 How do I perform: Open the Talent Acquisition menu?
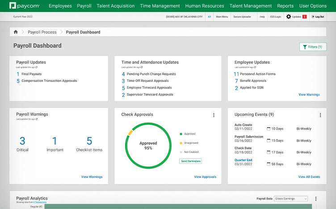pos(116,6)
